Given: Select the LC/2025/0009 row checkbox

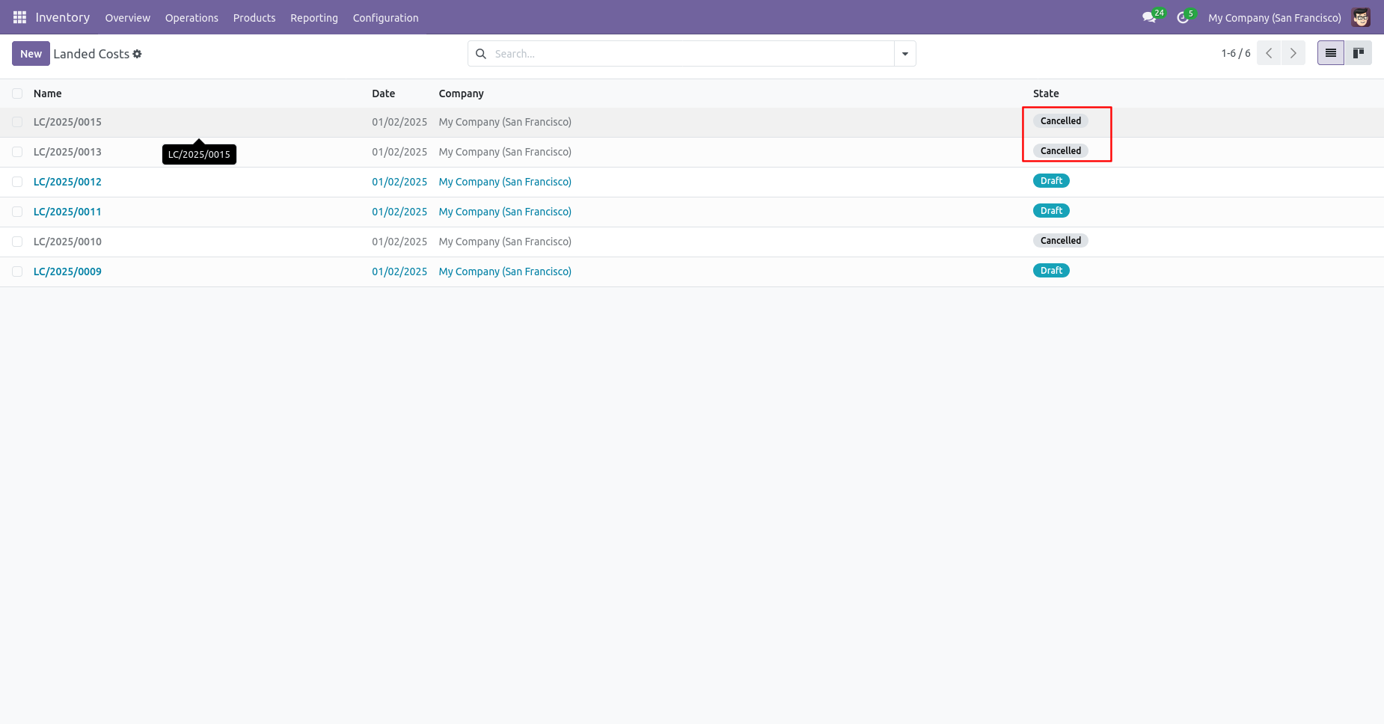Looking at the screenshot, I should (x=17, y=271).
